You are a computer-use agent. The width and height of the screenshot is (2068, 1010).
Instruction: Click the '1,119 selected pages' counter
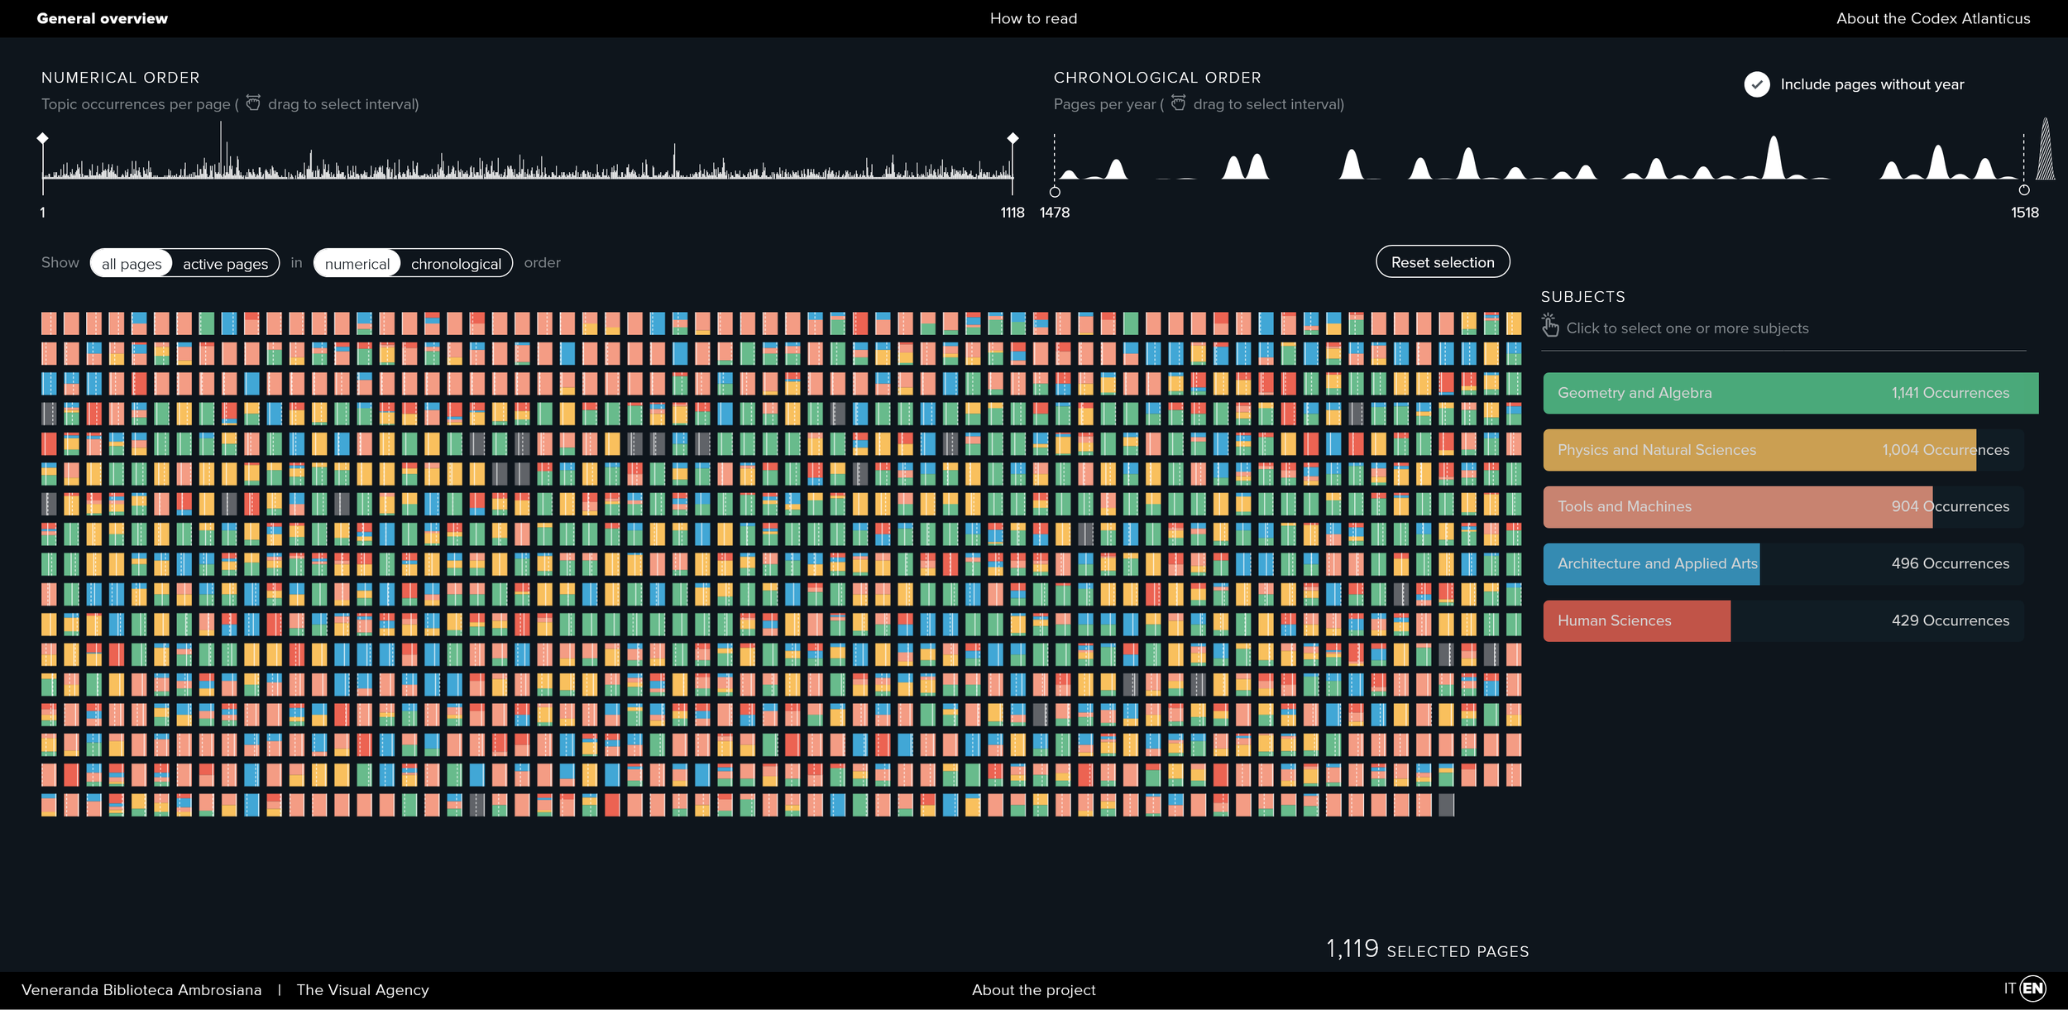click(1428, 949)
